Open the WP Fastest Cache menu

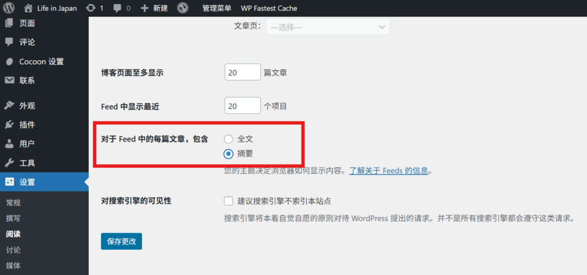(269, 8)
